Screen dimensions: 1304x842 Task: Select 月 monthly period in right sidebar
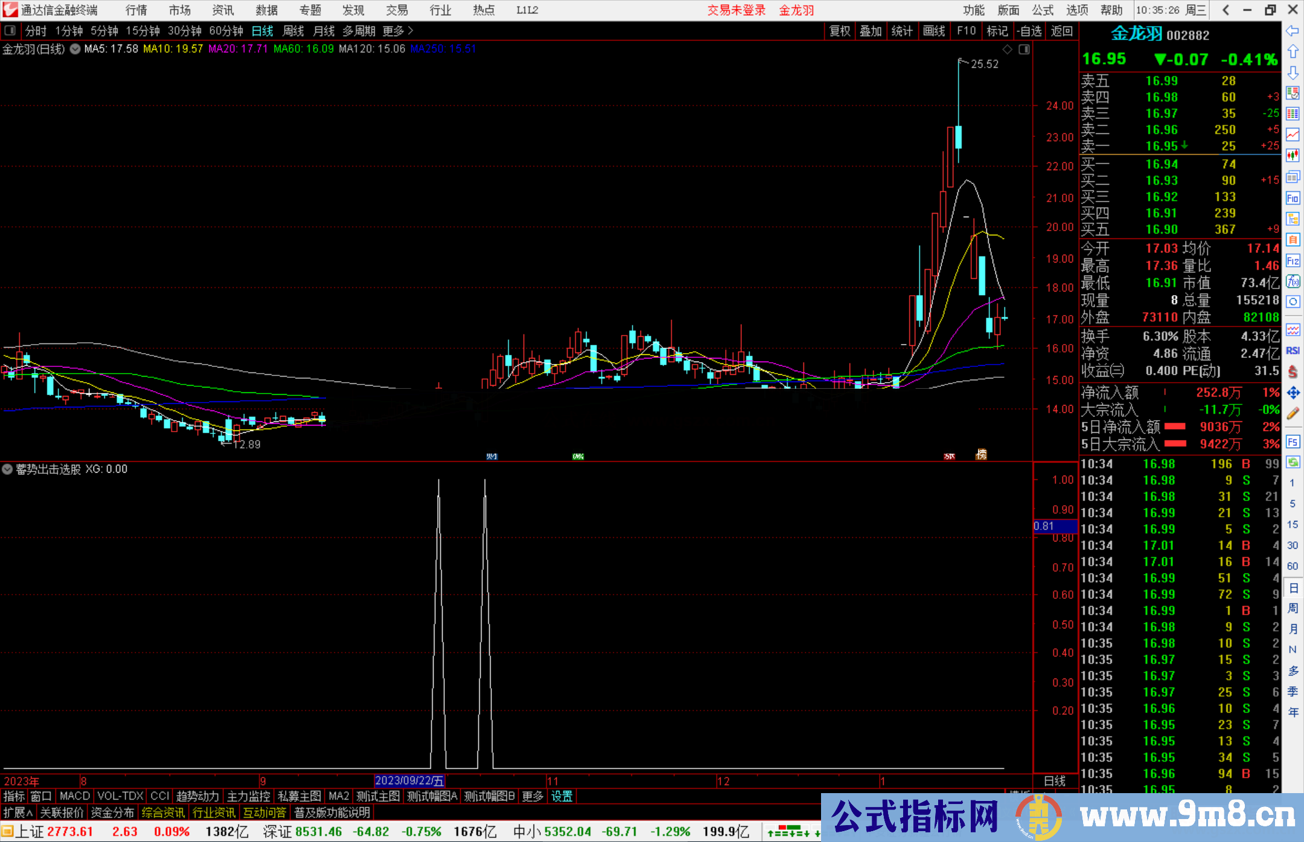pos(1293,629)
